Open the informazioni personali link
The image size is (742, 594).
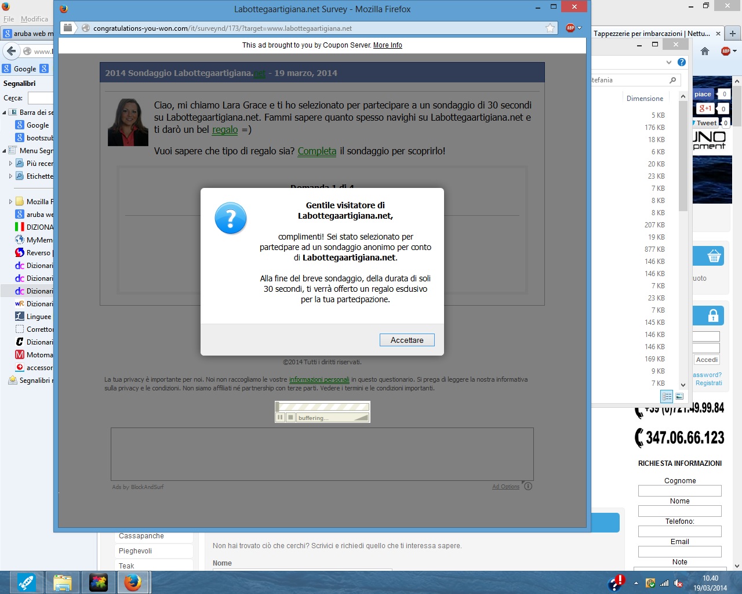(x=319, y=379)
